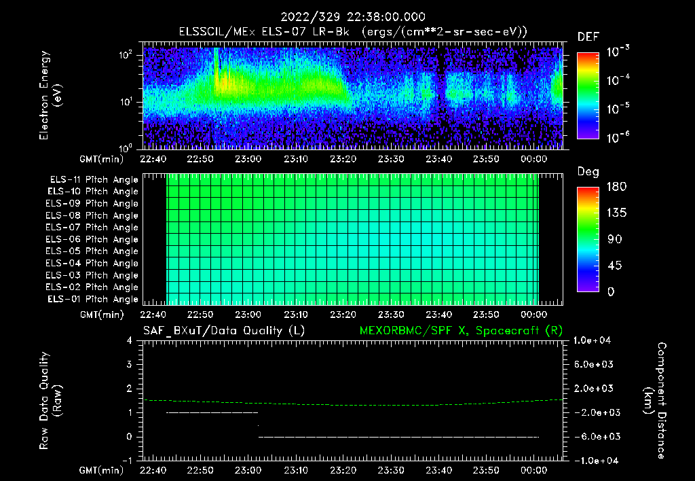
Task: Click the ELS-10 Pitch Angle row label
Action: (x=93, y=192)
